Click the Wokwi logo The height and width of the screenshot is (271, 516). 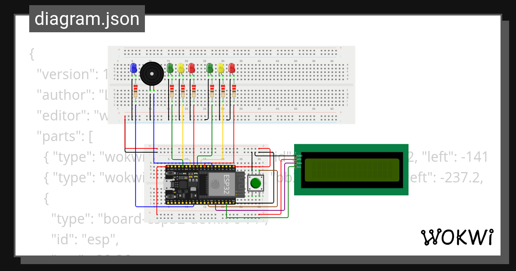pos(458,237)
